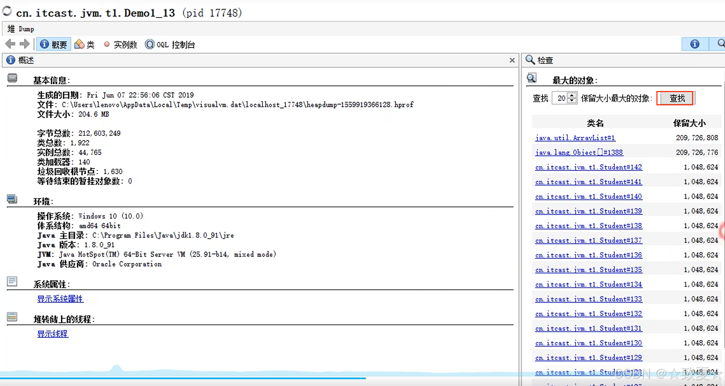This screenshot has height=386, width=725.
Task: Open the 实例数 instances view
Action: coord(120,45)
